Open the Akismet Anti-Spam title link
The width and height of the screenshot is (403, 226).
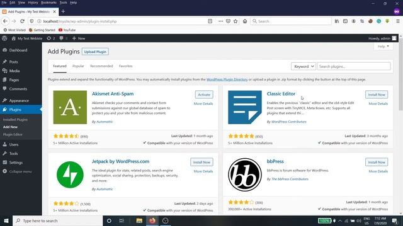(x=113, y=94)
